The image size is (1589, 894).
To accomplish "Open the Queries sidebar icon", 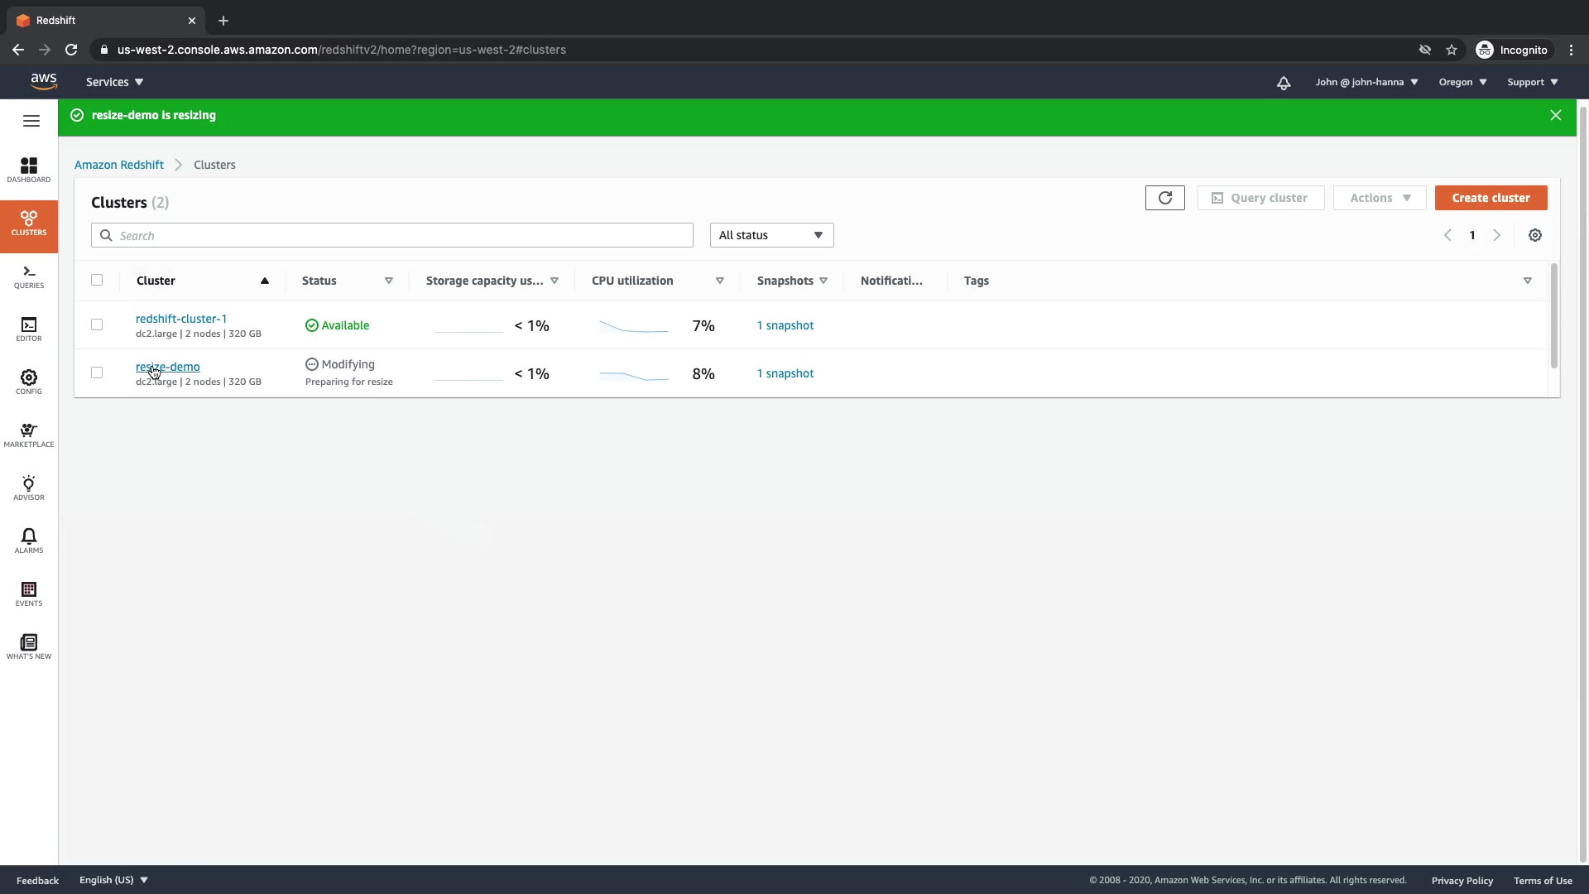I will click(x=29, y=276).
